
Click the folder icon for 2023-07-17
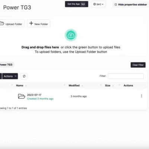coord(22,96)
